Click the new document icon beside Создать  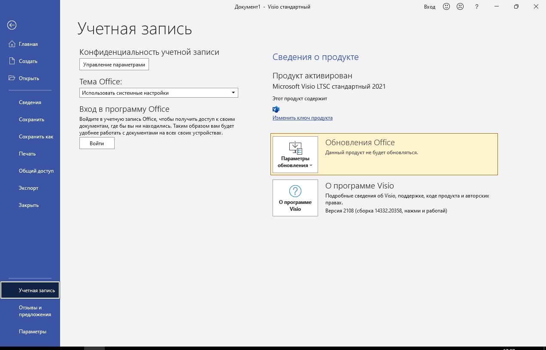click(12, 61)
